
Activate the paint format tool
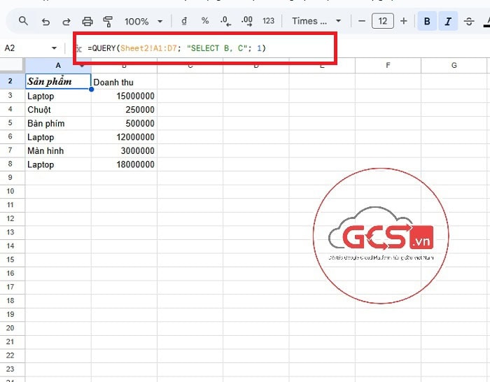click(108, 21)
